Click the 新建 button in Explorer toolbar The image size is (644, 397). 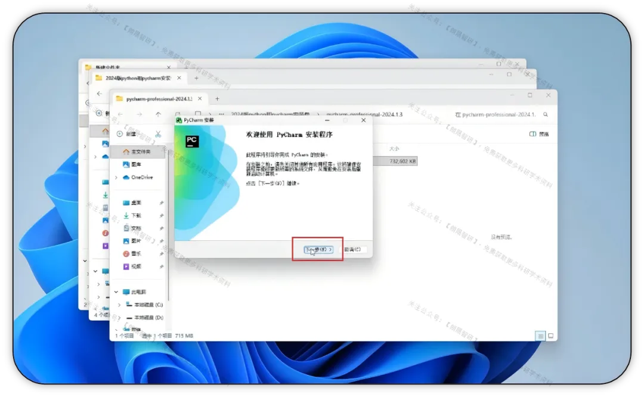(126, 134)
